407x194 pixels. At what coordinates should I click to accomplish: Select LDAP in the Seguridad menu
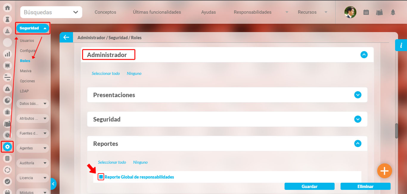tap(24, 91)
